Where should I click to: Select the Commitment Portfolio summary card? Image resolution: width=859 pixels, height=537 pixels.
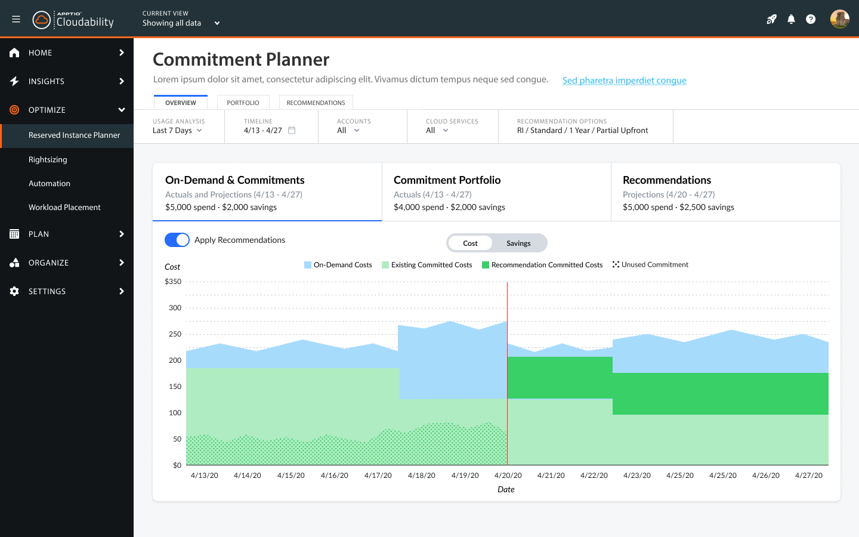[x=496, y=192]
